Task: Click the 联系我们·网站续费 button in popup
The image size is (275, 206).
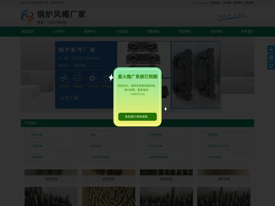Action: point(137,116)
